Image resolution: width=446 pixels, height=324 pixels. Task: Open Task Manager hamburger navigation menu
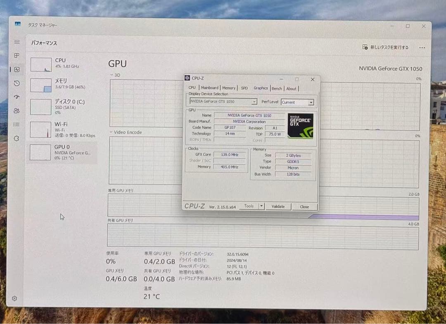[17, 42]
